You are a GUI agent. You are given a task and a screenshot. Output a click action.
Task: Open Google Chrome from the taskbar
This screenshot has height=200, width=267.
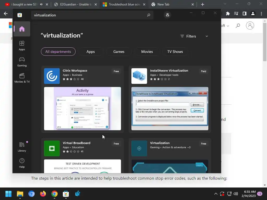(x=54, y=194)
